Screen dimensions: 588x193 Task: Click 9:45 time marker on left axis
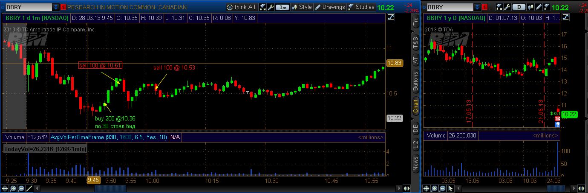[x=93, y=180]
